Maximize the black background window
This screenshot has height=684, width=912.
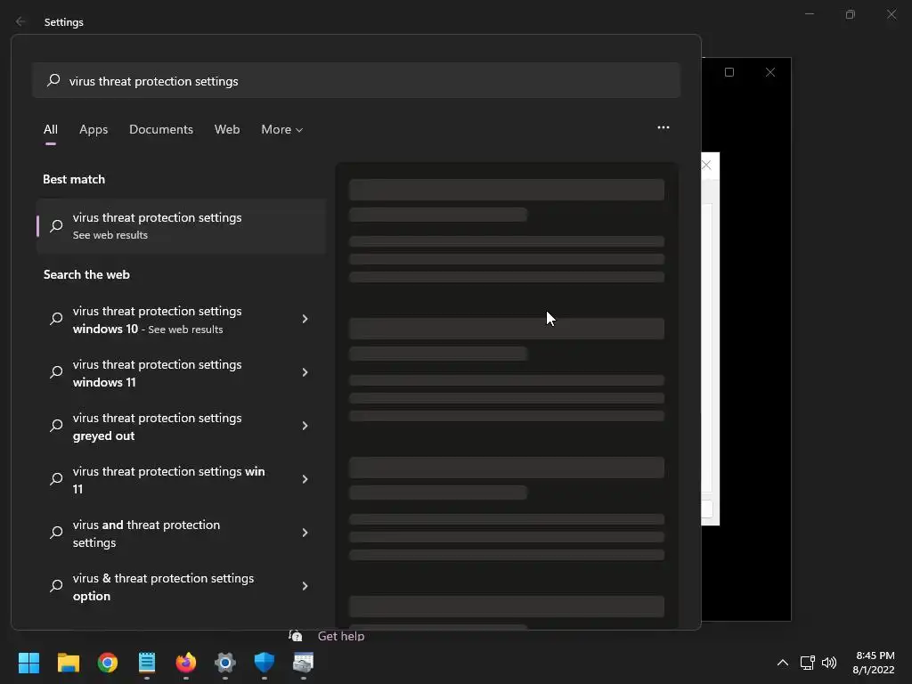tap(729, 72)
